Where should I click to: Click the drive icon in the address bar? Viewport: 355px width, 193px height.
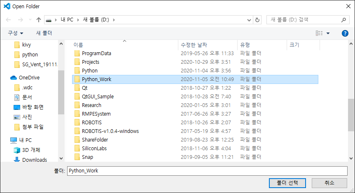click(49, 20)
